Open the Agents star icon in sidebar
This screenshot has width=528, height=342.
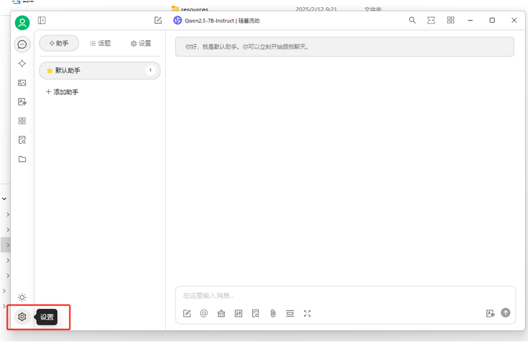22,63
